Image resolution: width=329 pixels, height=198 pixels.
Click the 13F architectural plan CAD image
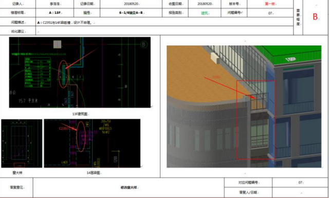click(80, 73)
